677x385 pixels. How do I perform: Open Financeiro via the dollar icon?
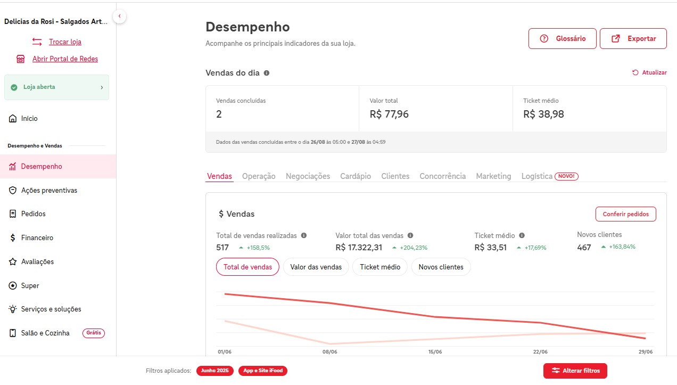pyautogui.click(x=13, y=238)
